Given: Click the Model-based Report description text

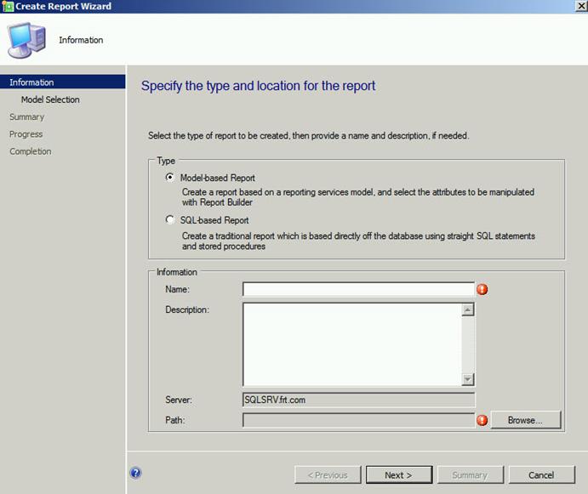Looking at the screenshot, I should [x=358, y=197].
